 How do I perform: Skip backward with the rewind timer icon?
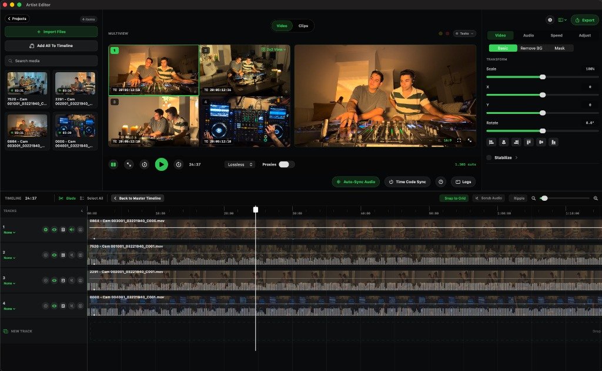pyautogui.click(x=145, y=164)
